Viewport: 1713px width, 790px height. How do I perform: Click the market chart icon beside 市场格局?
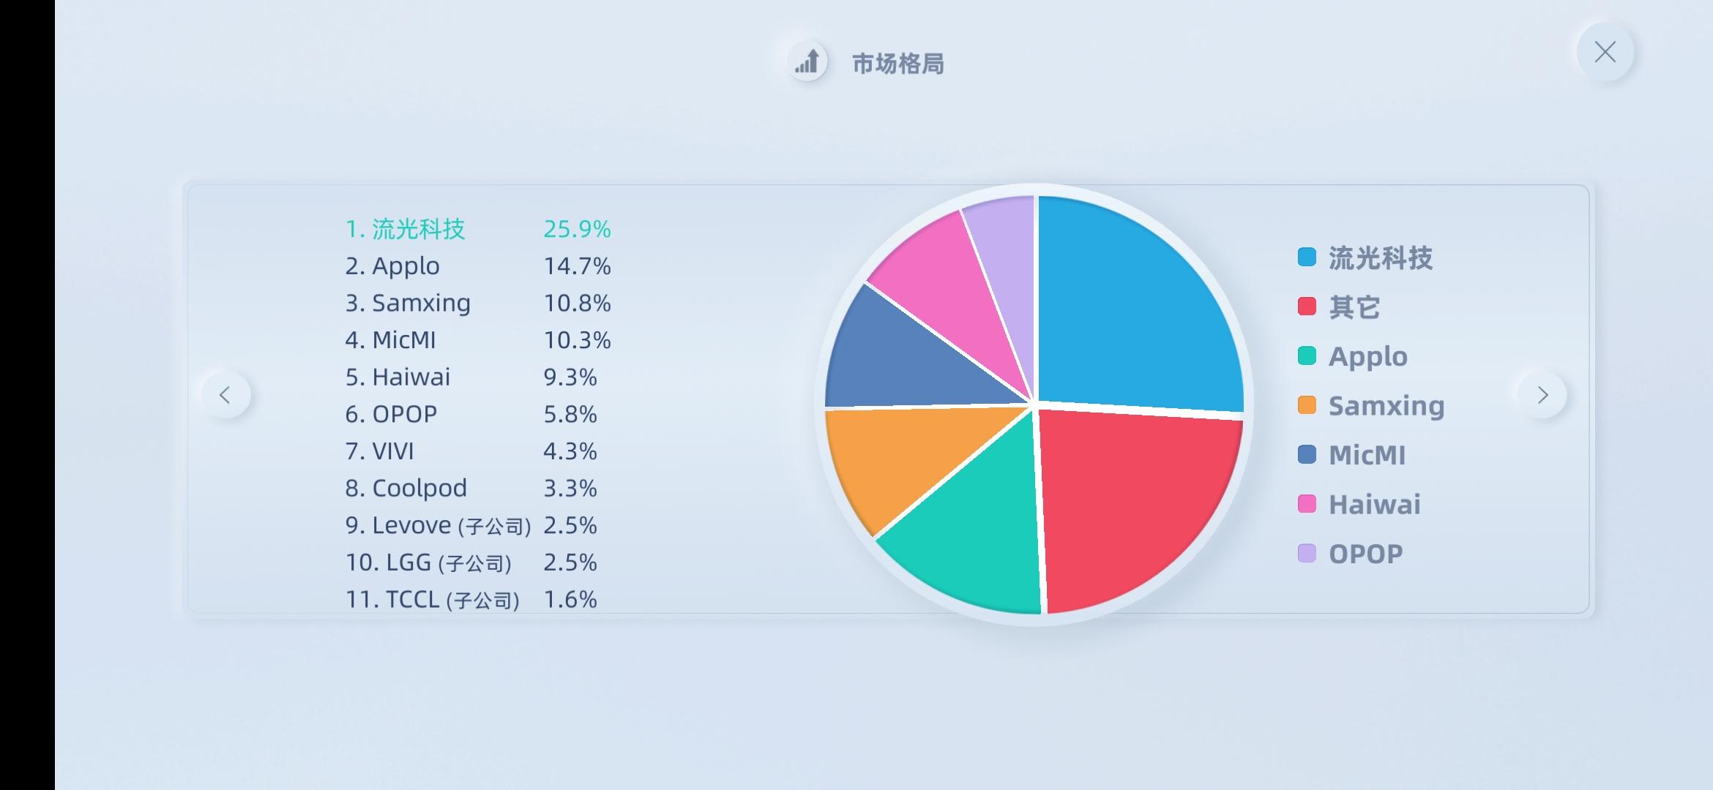[807, 61]
